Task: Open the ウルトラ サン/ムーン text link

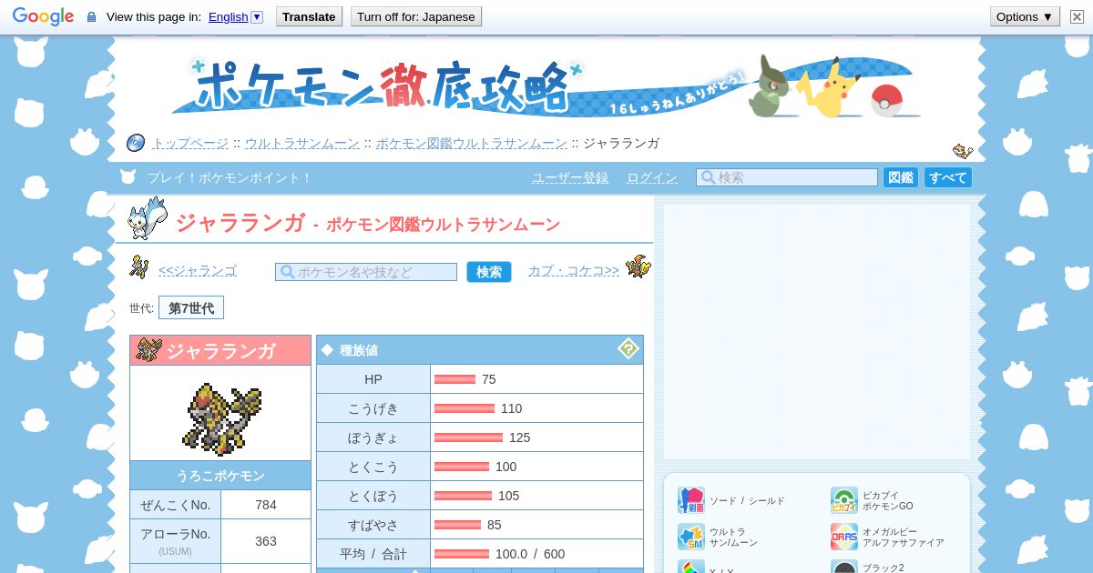Action: click(x=733, y=537)
